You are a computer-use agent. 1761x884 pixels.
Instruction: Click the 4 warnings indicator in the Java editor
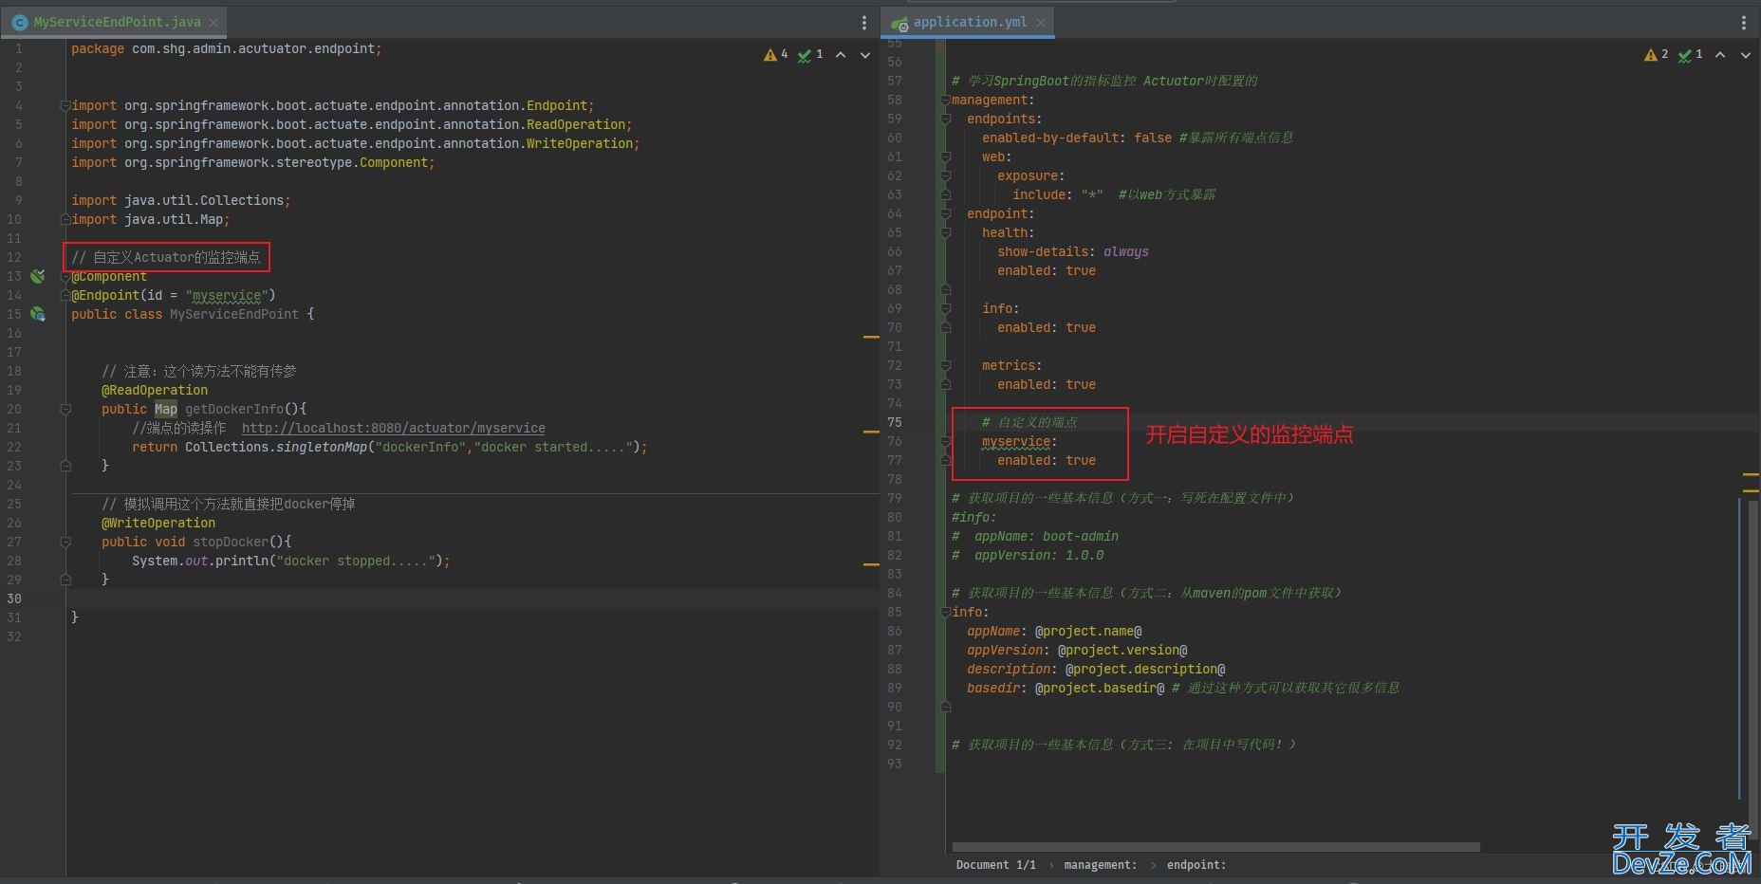[x=776, y=55]
